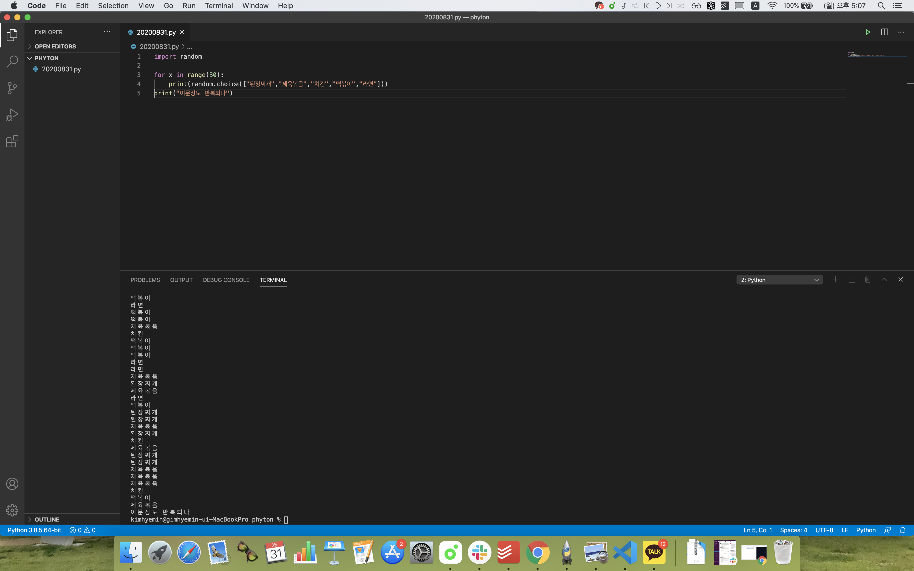
Task: Click Python 3.8.5 64-bit interpreter selector
Action: tap(34, 530)
